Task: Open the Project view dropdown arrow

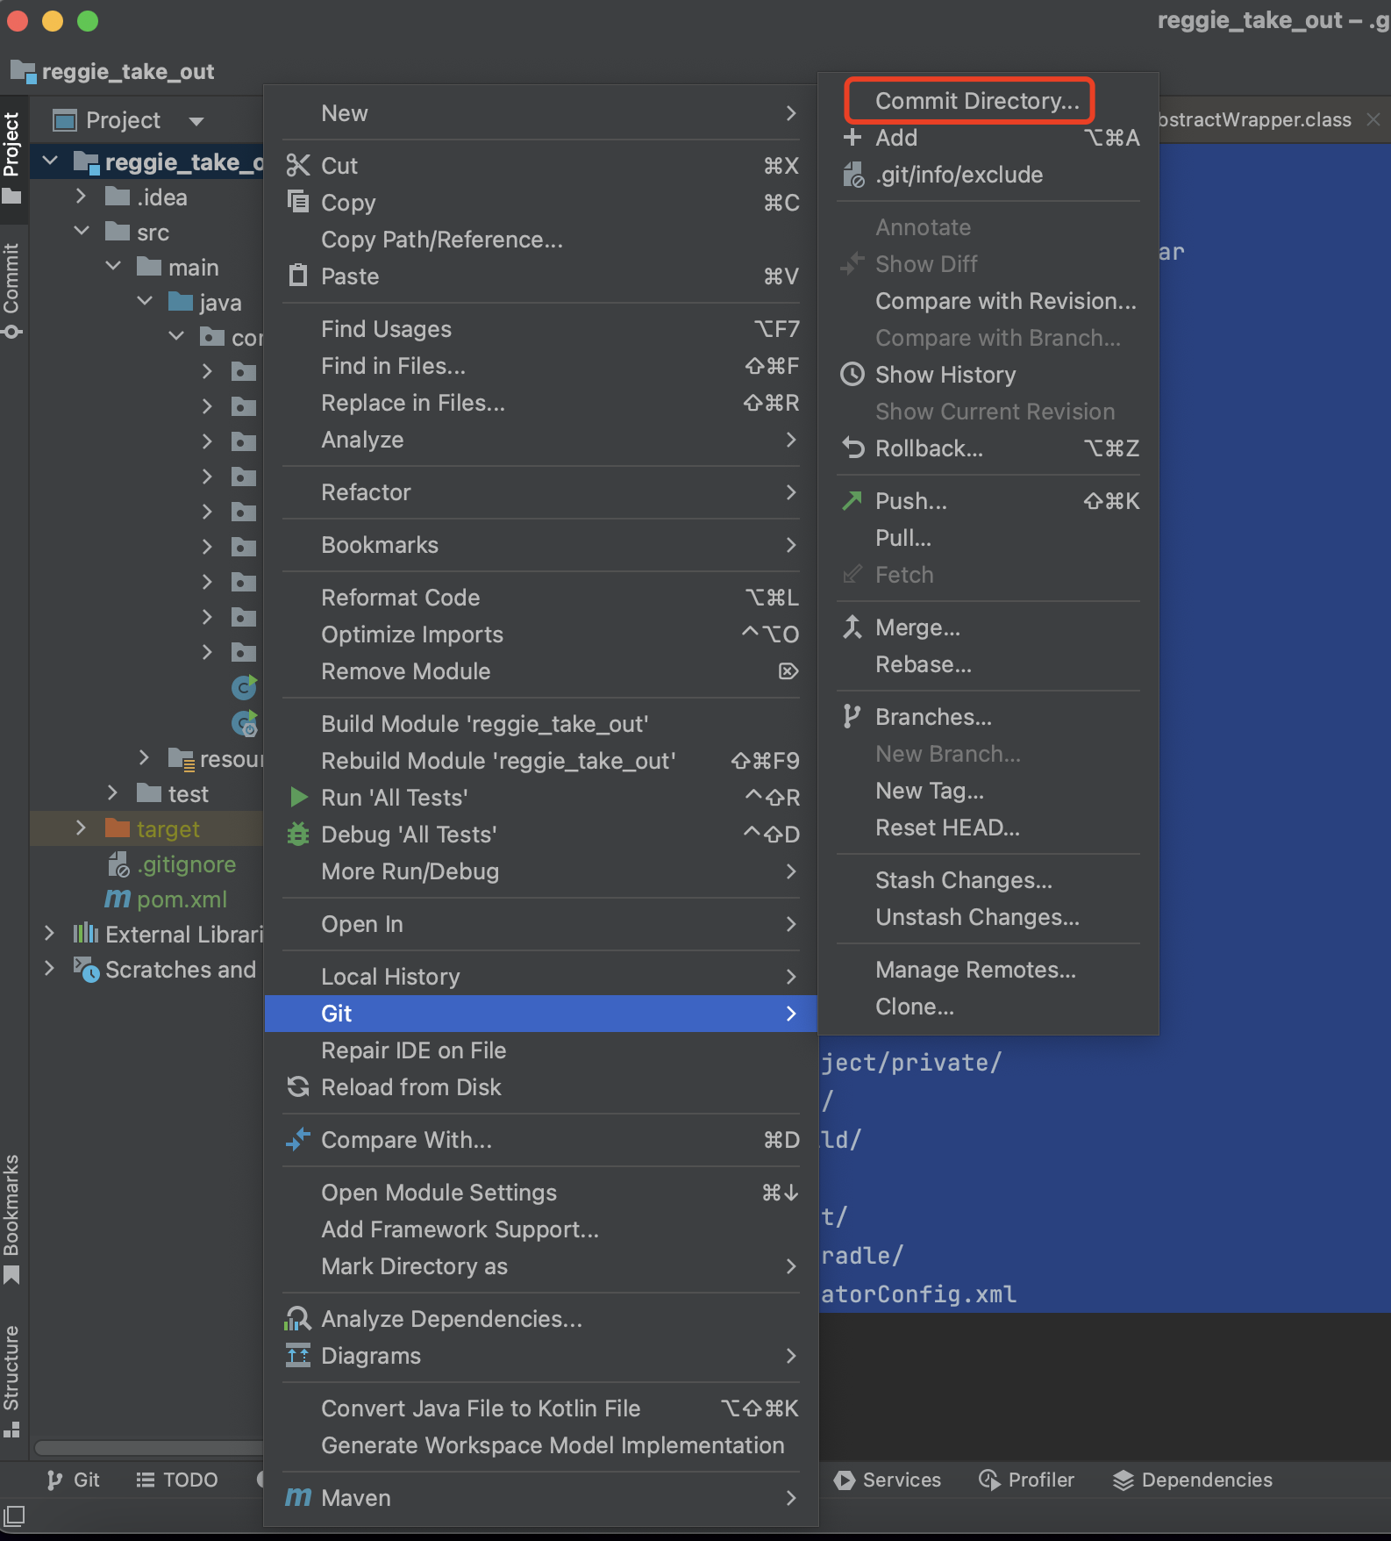Action: pos(196,121)
